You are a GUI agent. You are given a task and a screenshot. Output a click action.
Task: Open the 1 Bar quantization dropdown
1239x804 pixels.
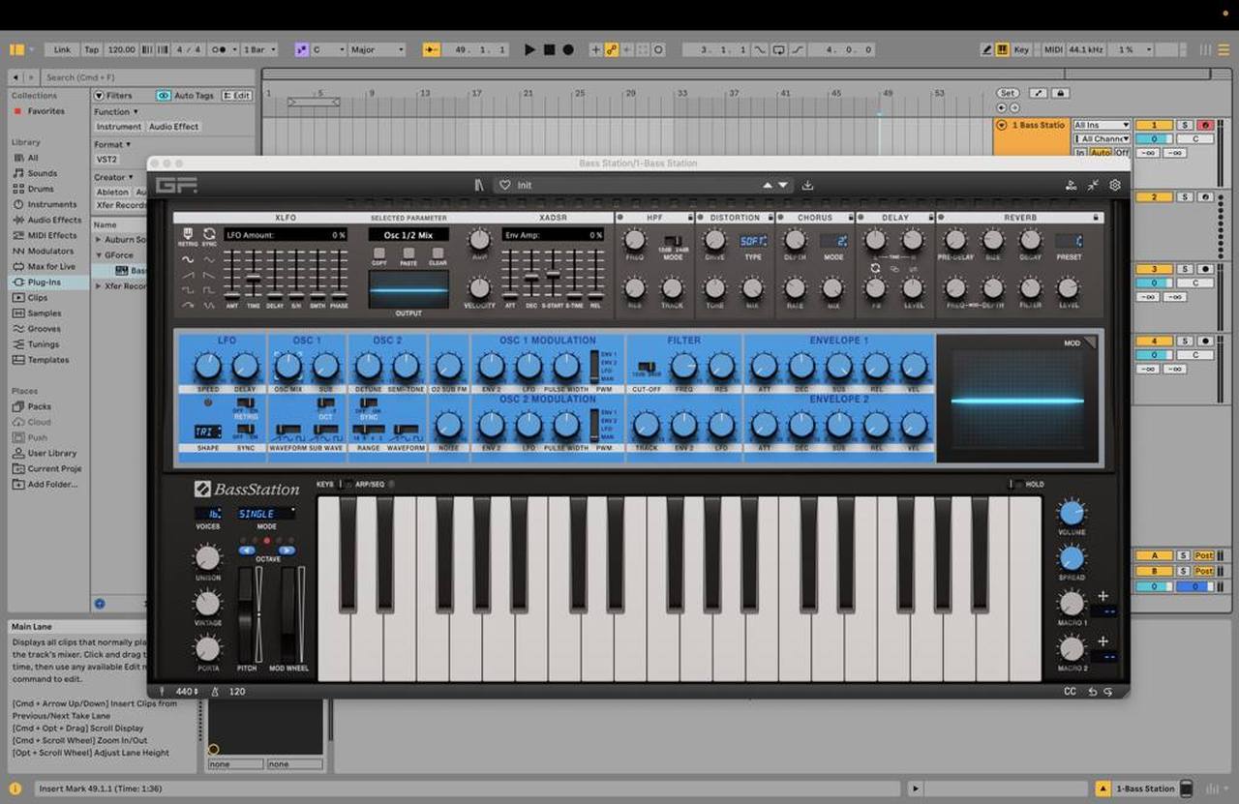259,49
